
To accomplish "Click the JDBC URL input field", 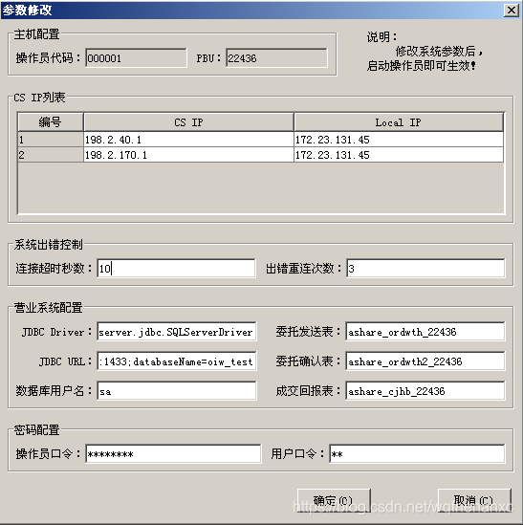I will [x=177, y=361].
